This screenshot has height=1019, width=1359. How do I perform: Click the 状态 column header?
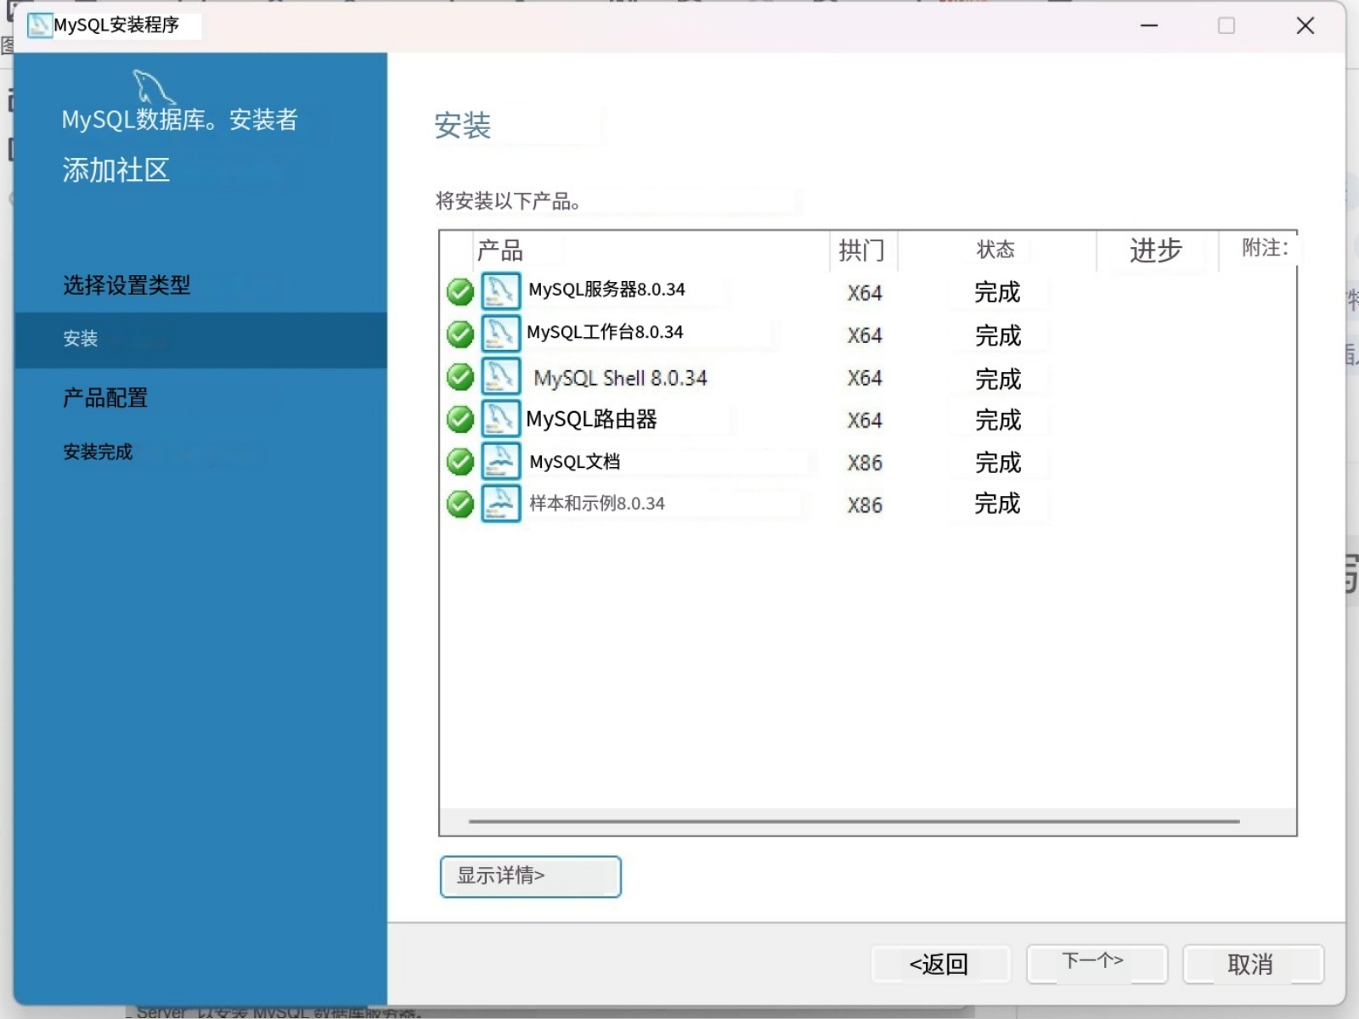click(x=996, y=251)
